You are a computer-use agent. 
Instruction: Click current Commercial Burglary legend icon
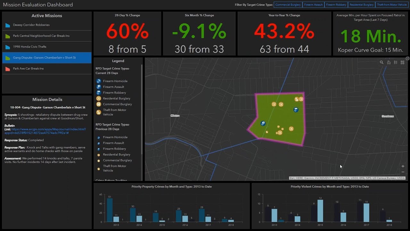tap(99, 104)
